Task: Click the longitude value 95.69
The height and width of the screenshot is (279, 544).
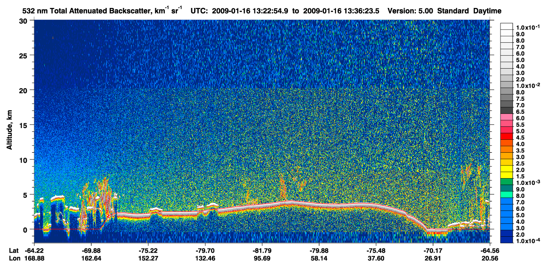Action: (x=262, y=259)
